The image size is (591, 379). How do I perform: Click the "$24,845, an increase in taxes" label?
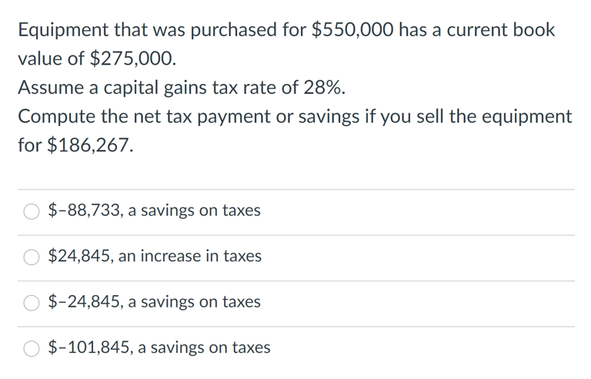click(x=155, y=256)
